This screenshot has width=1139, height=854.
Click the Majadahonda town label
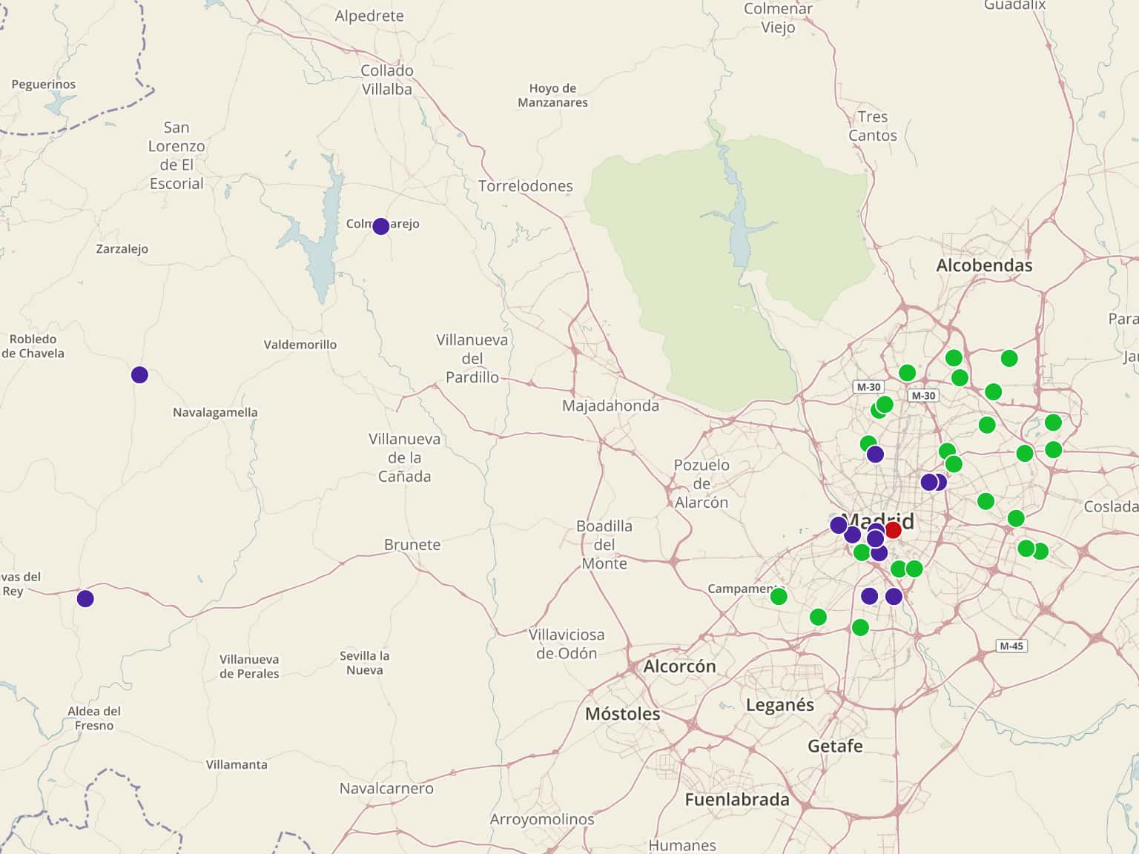tap(610, 406)
